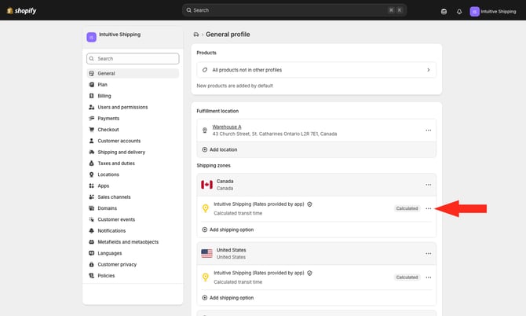Click the Locations pin icon in sidebar
Screen dimensions: 526x316
click(91, 175)
